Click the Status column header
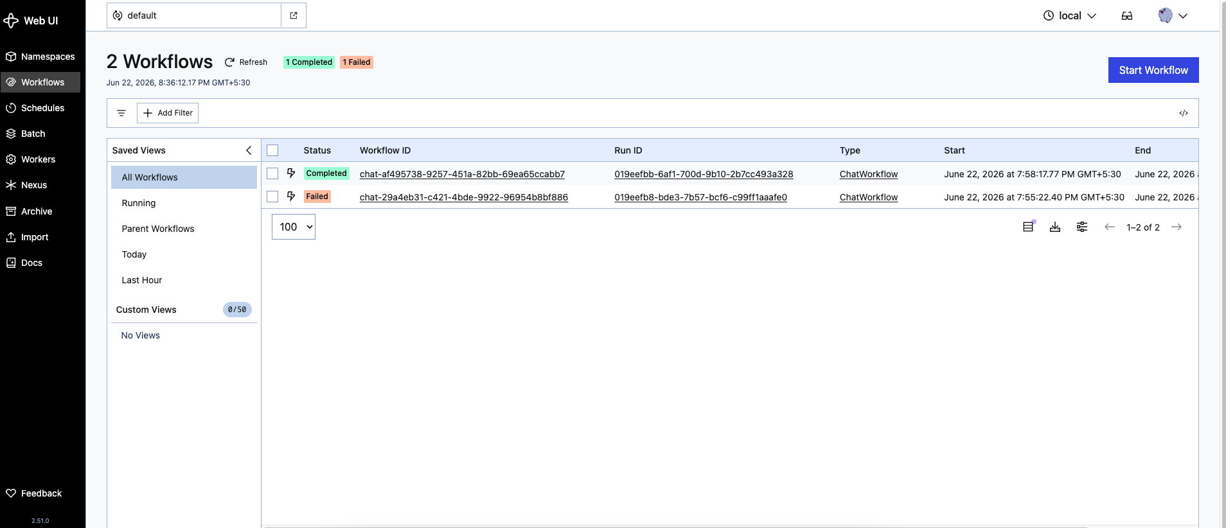The width and height of the screenshot is (1226, 528). (317, 150)
